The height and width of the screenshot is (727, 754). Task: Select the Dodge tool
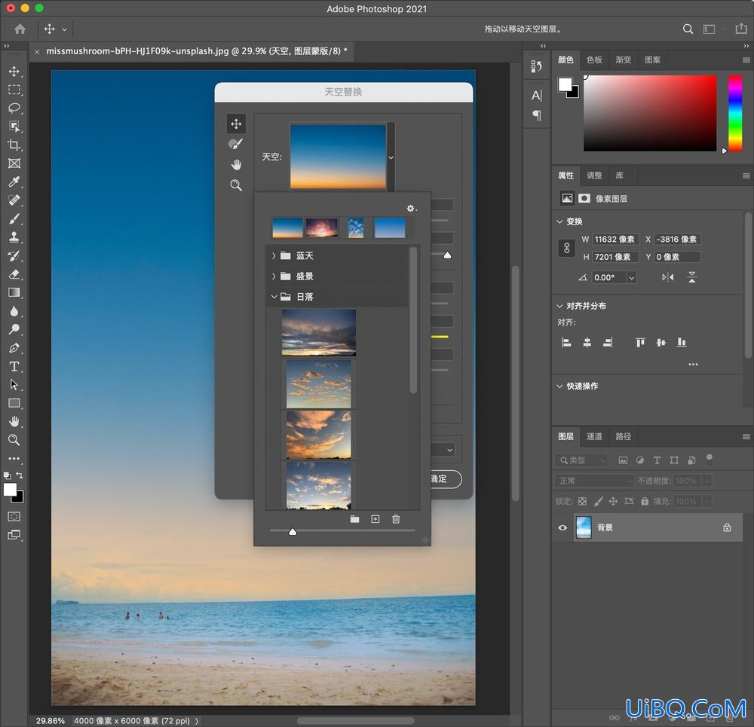(14, 329)
